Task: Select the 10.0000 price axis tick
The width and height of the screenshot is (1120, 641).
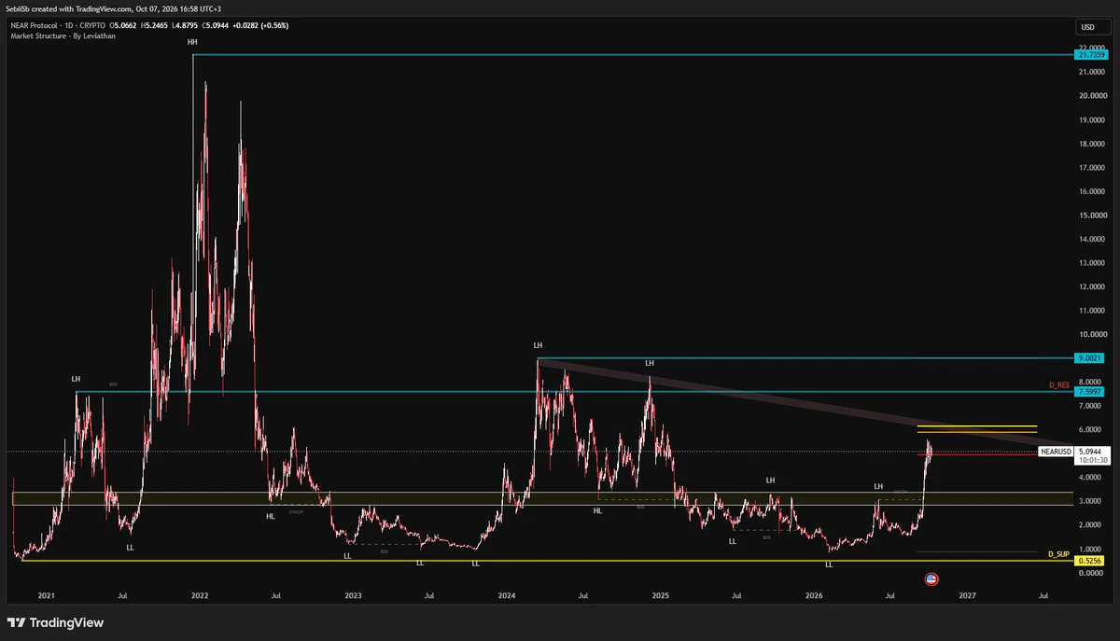Action: [x=1092, y=334]
